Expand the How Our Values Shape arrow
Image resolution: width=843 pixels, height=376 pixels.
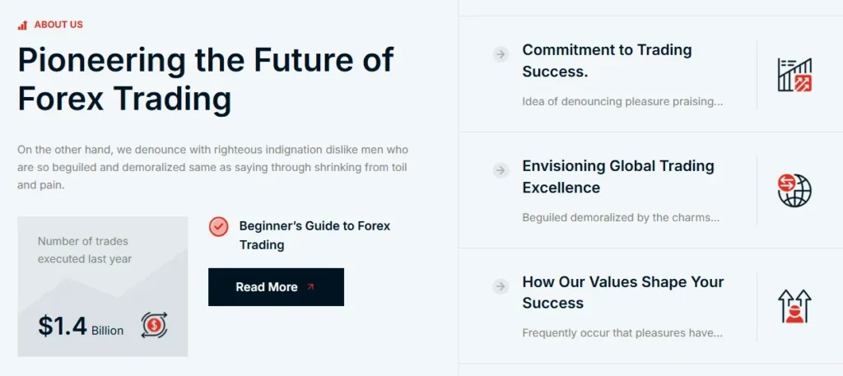coord(501,286)
